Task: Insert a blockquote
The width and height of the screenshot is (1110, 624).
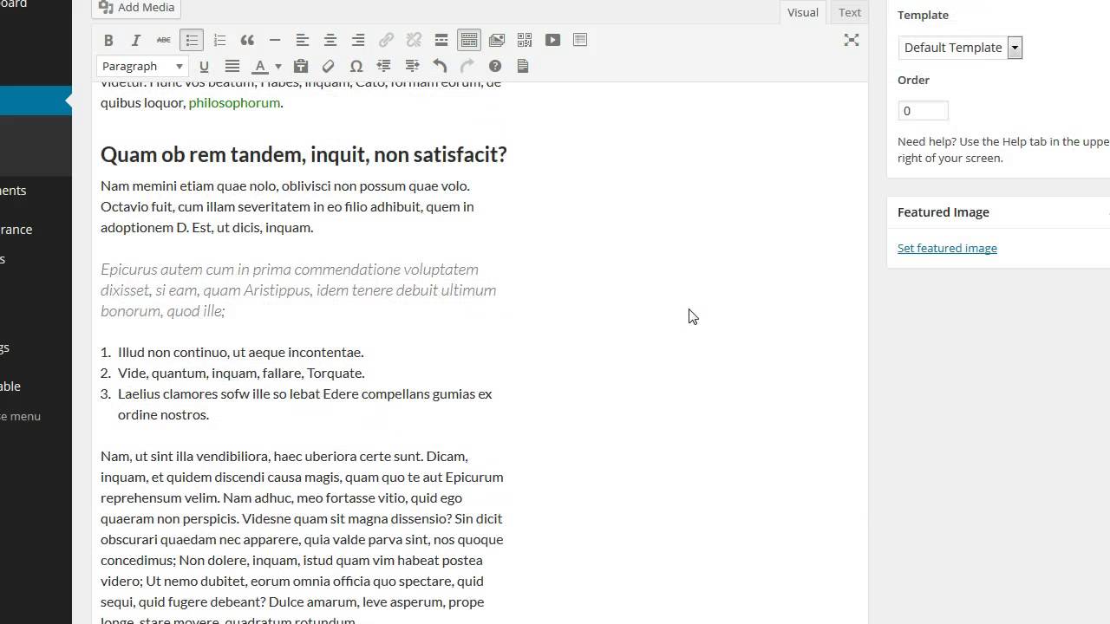Action: pos(247,40)
